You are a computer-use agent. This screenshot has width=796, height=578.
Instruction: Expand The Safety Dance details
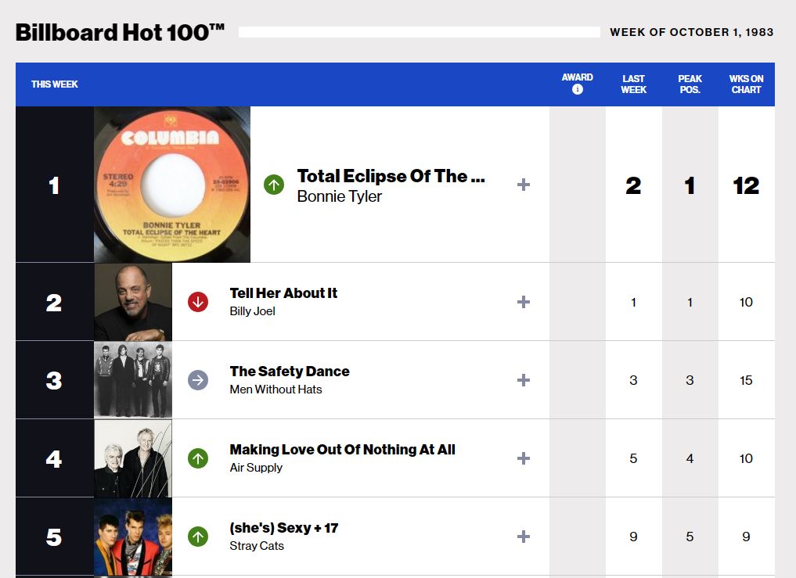524,380
